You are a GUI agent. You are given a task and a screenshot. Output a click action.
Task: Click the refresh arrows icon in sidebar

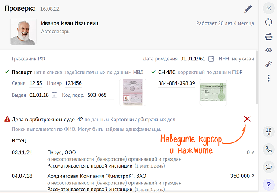click(268, 22)
